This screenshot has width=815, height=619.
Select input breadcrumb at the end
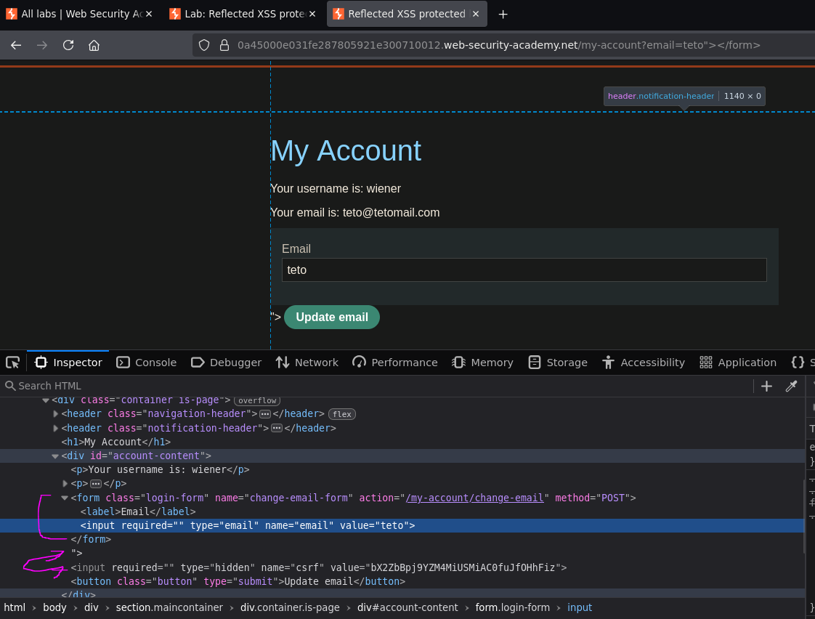pyautogui.click(x=580, y=607)
